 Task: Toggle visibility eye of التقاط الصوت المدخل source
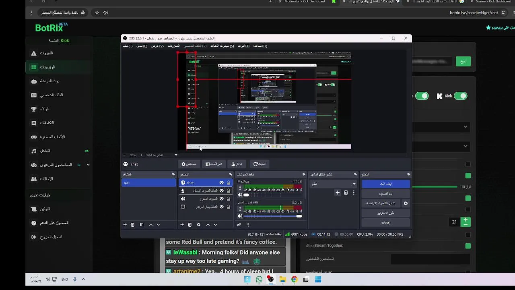coord(221,191)
